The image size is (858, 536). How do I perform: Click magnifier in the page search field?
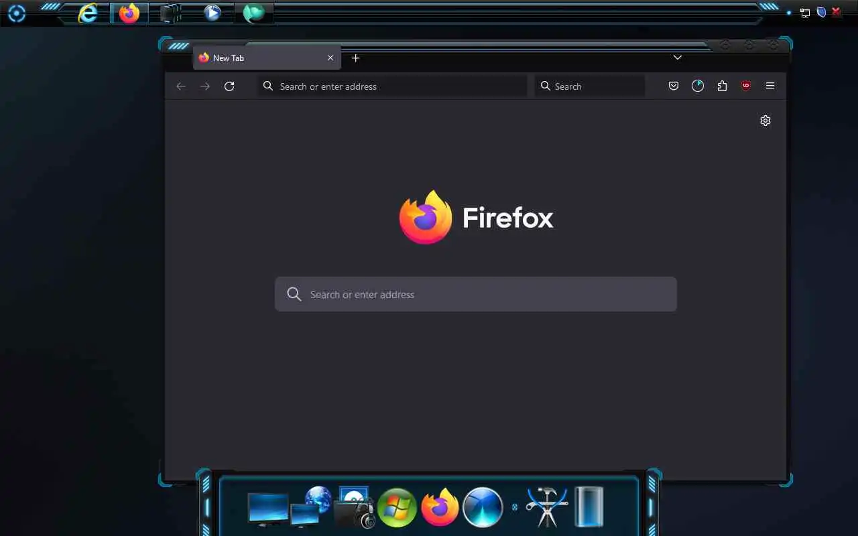pyautogui.click(x=294, y=294)
